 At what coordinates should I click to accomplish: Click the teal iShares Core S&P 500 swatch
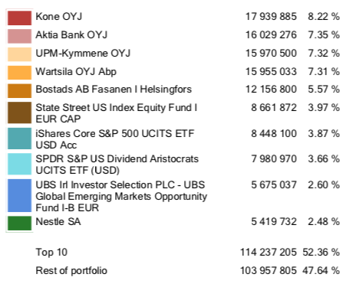point(19,139)
